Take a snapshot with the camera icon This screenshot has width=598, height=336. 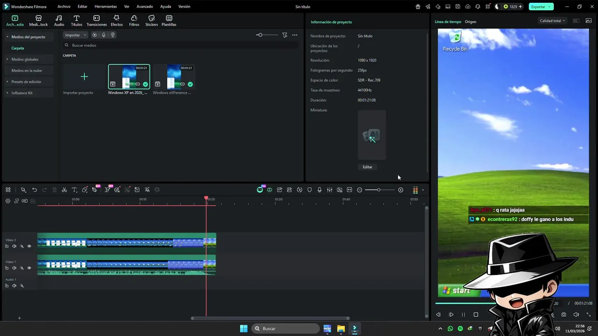(x=564, y=315)
